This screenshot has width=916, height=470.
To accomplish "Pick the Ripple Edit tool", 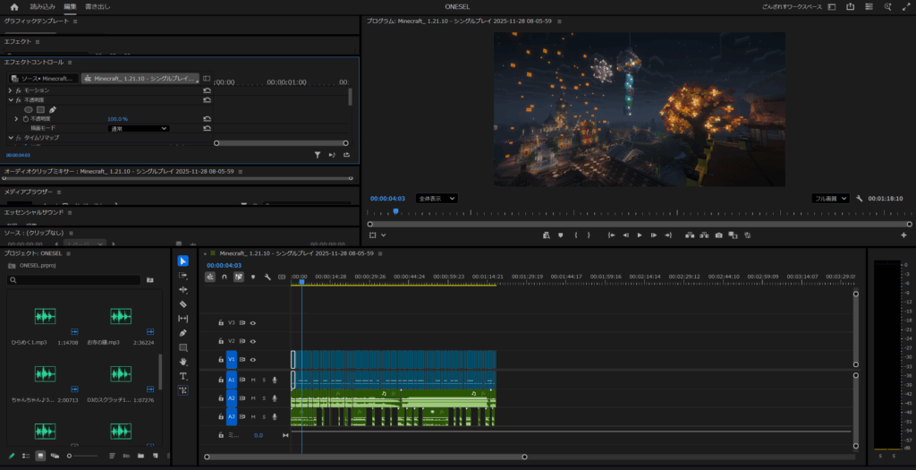I will tap(183, 290).
